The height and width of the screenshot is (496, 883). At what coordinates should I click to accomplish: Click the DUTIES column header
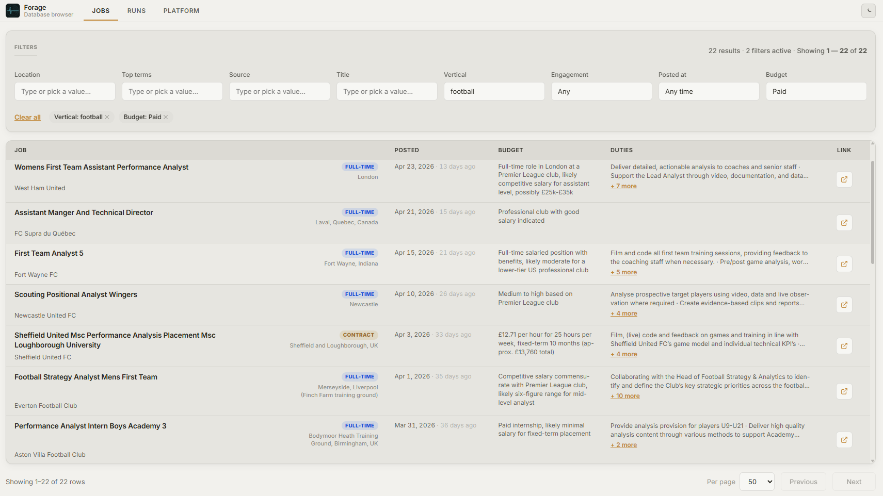point(621,150)
